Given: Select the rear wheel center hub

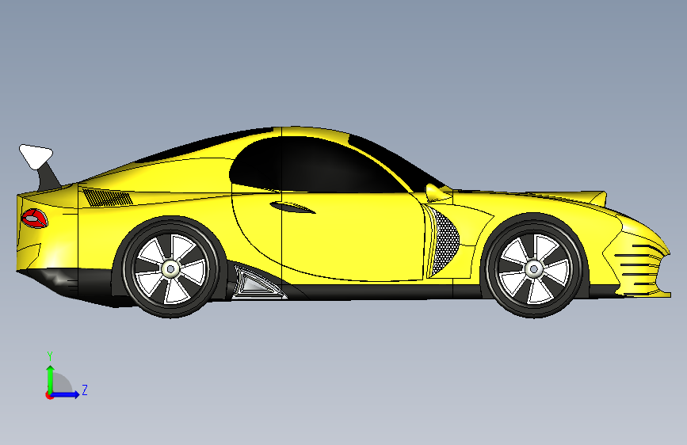Looking at the screenshot, I should (170, 268).
